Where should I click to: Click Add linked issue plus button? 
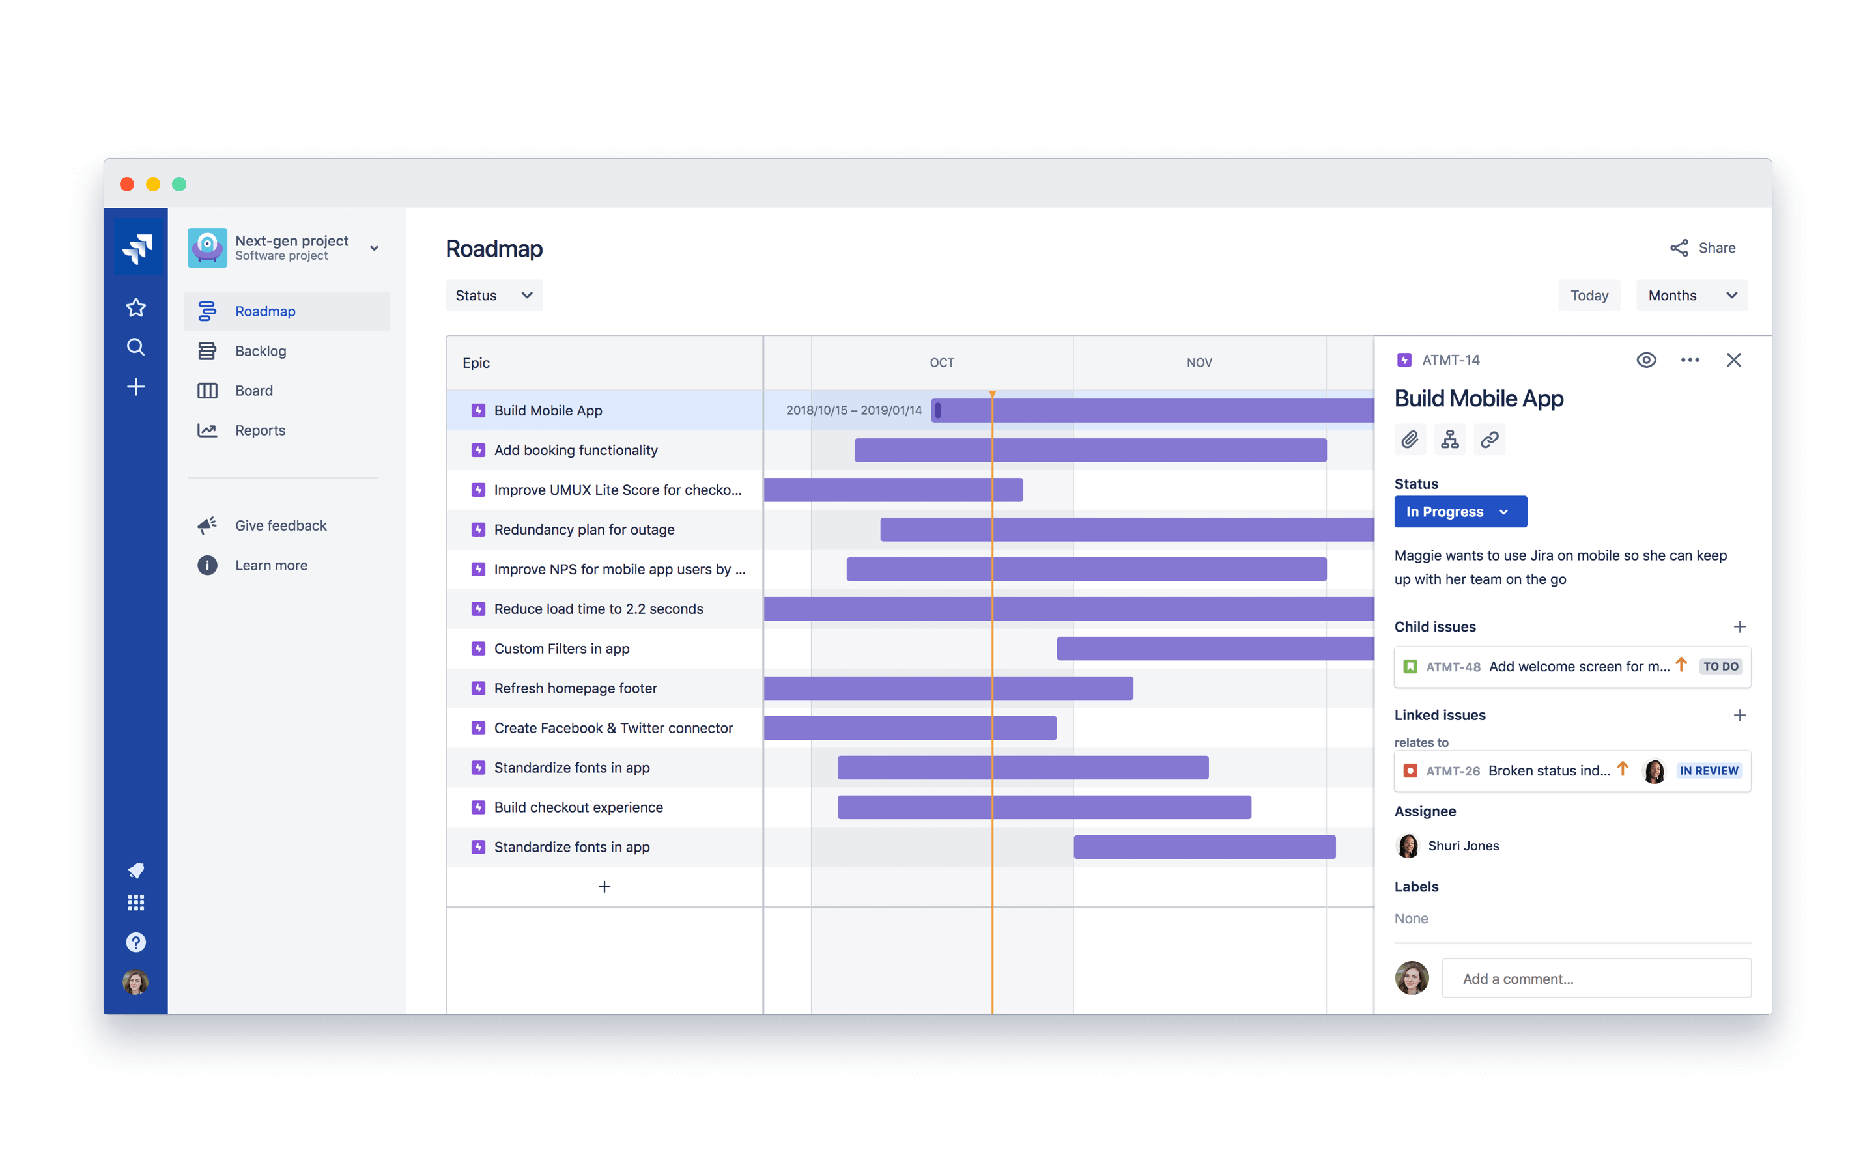pos(1740,713)
